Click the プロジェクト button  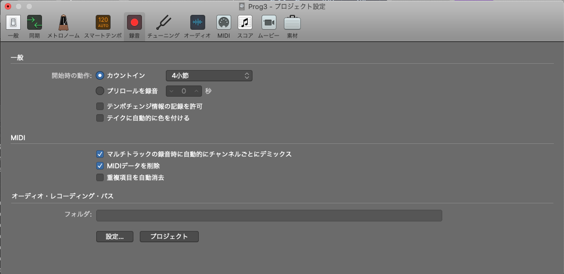pyautogui.click(x=169, y=237)
